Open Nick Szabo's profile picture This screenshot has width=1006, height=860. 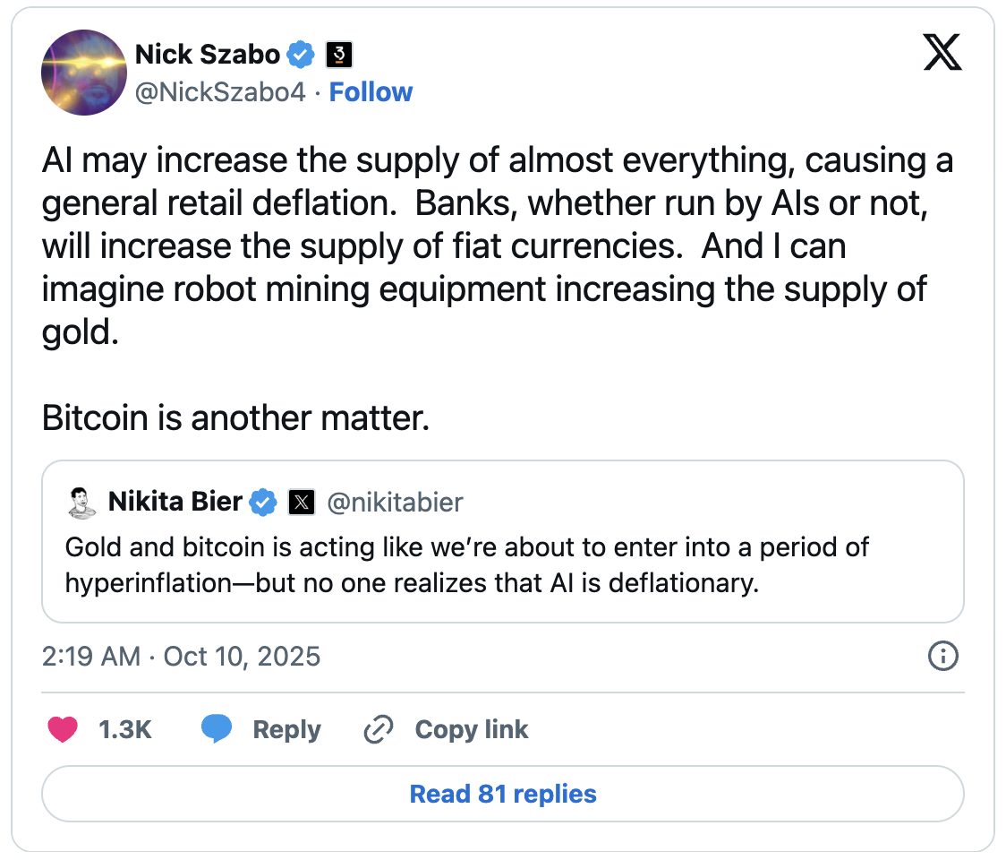coord(84,73)
